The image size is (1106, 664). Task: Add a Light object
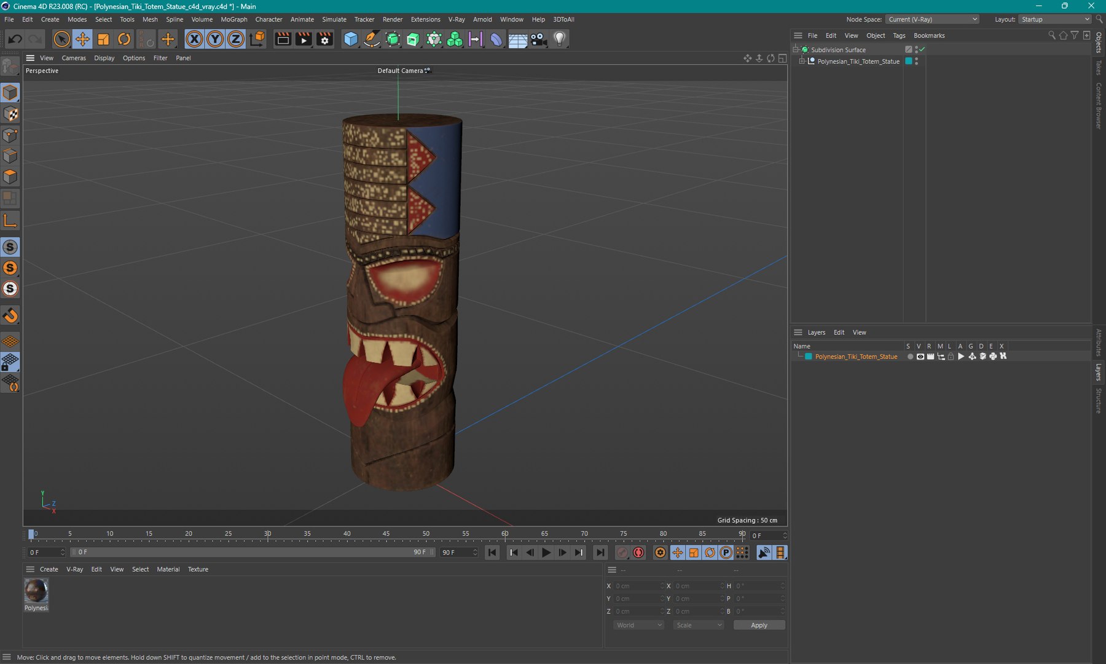(559, 39)
